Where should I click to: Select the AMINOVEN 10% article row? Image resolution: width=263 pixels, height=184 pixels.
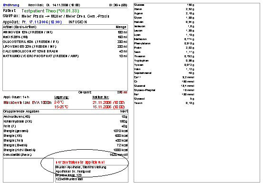pos(65,32)
